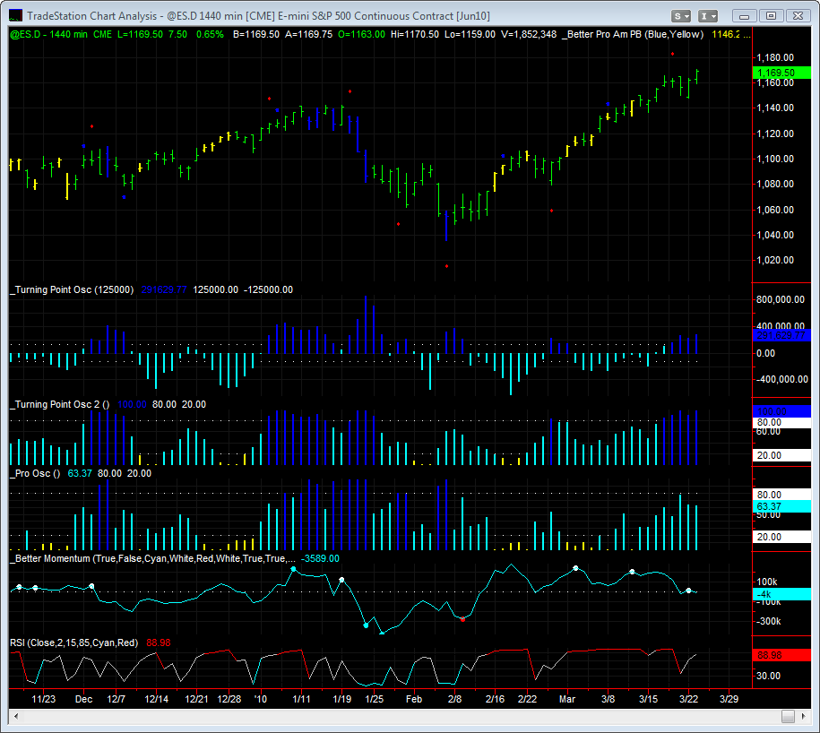Click the -300k momentum axis label
Image resolution: width=820 pixels, height=733 pixels.
[x=769, y=622]
